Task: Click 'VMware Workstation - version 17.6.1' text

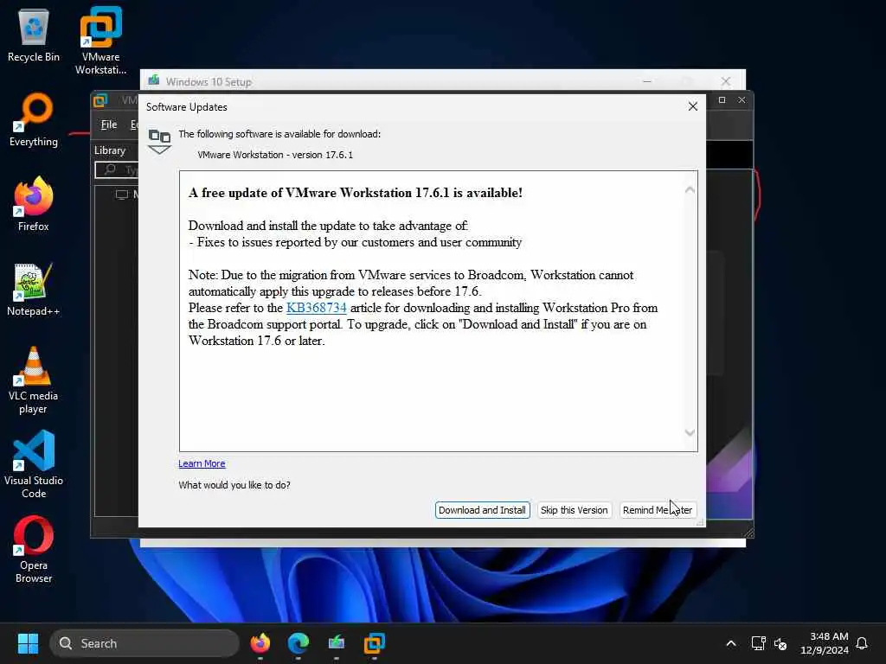Action: coord(275,155)
